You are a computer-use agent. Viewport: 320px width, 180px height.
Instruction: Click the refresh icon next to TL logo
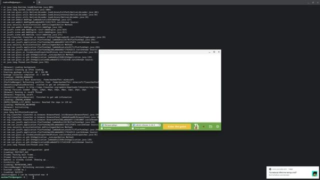203,126
